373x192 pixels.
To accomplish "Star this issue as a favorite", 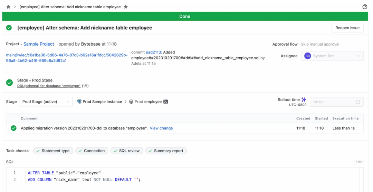I will point(126,7).
